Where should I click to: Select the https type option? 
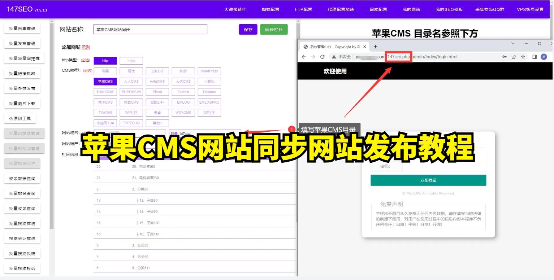[131, 61]
